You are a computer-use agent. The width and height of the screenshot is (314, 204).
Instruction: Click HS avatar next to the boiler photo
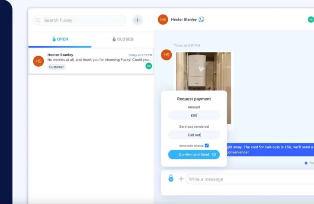pos(167,55)
